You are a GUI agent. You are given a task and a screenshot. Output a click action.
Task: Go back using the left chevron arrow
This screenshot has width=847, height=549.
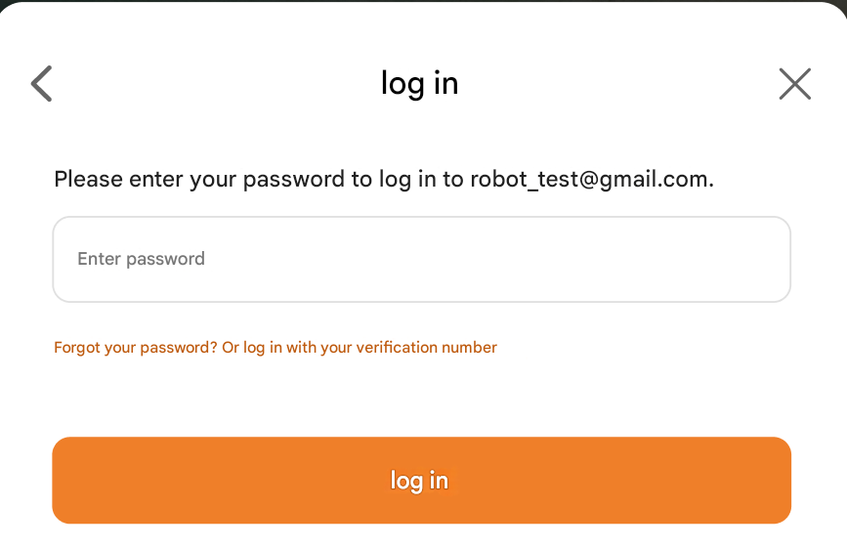click(x=41, y=84)
